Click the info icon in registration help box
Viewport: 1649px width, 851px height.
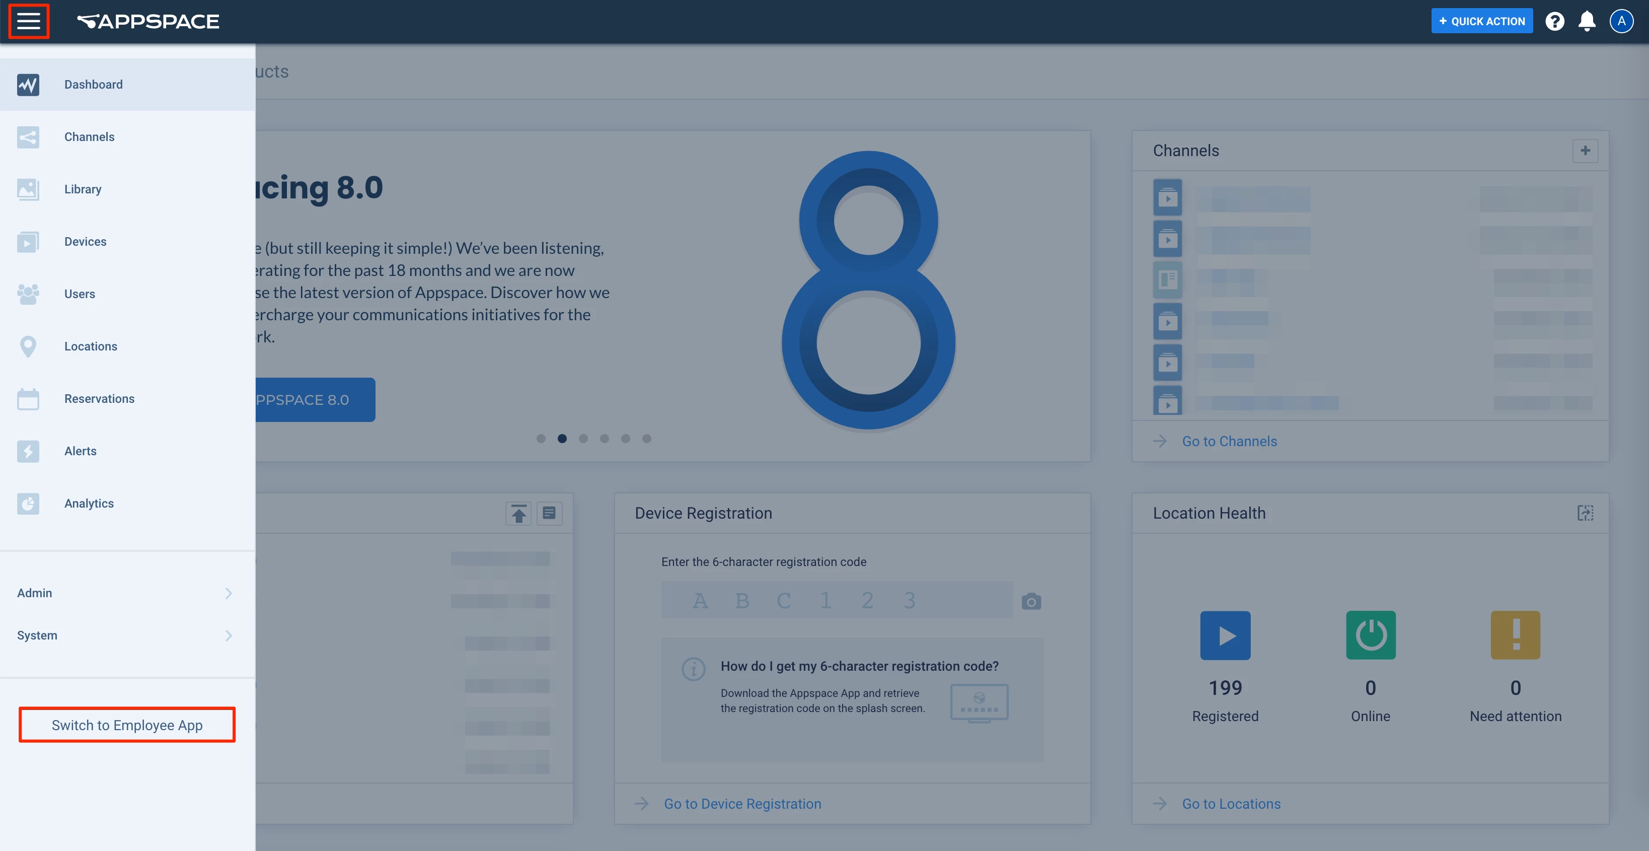[x=693, y=669]
